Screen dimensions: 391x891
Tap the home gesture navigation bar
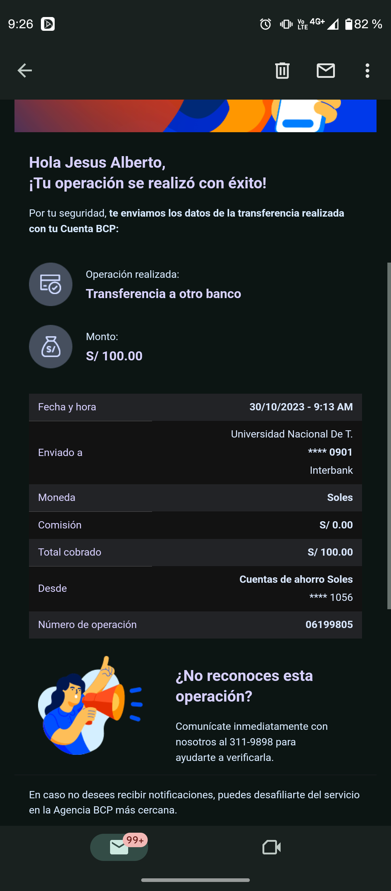195,880
